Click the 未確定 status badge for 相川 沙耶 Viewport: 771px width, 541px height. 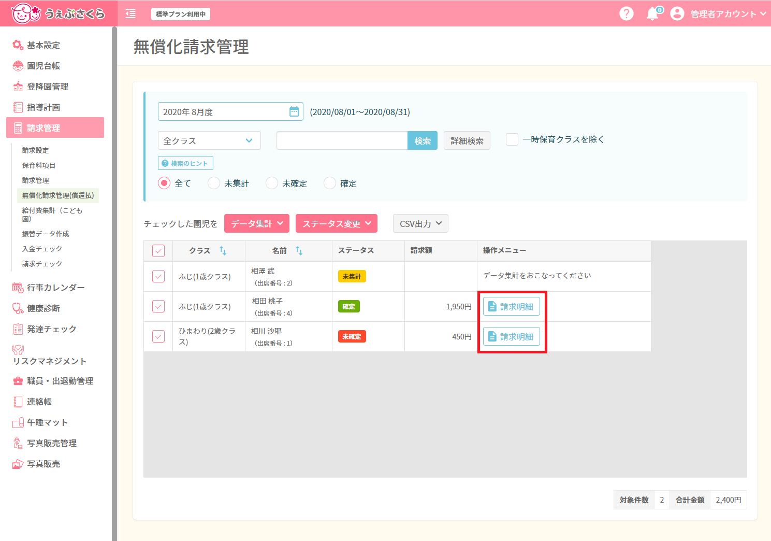352,336
